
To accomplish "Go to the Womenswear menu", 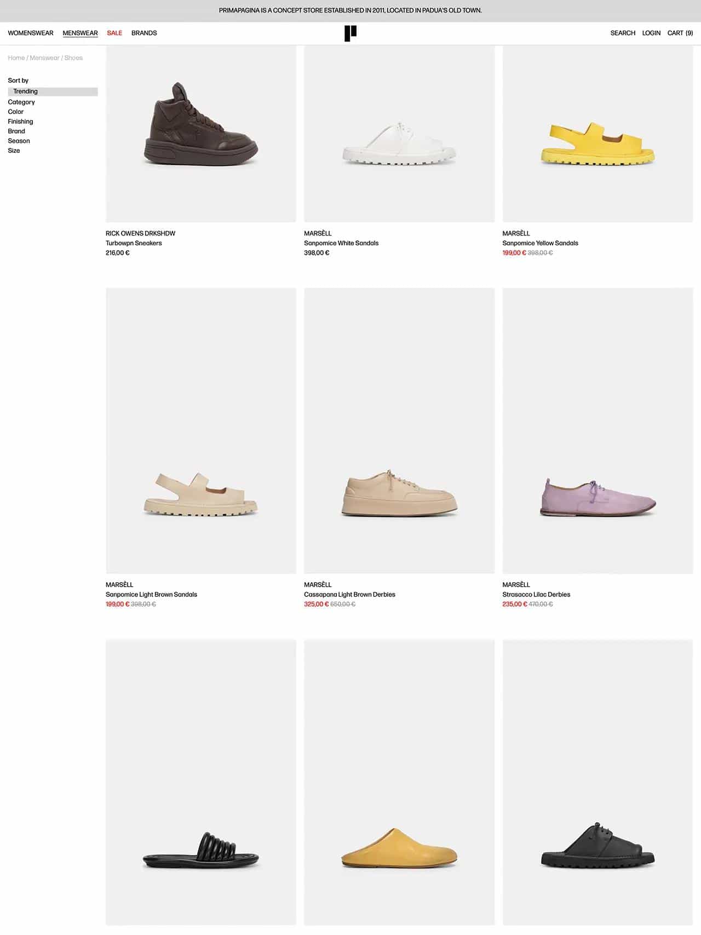I will 31,33.
